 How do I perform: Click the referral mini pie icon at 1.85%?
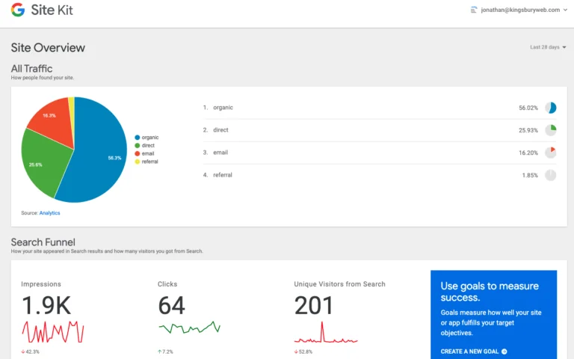pos(551,175)
